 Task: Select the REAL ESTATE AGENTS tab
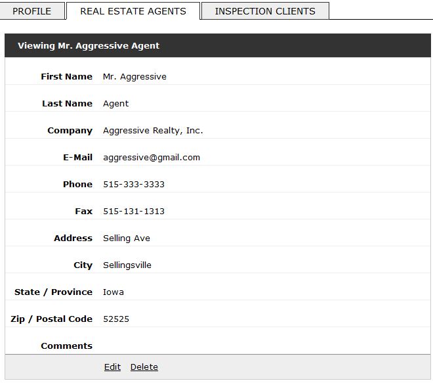click(133, 11)
